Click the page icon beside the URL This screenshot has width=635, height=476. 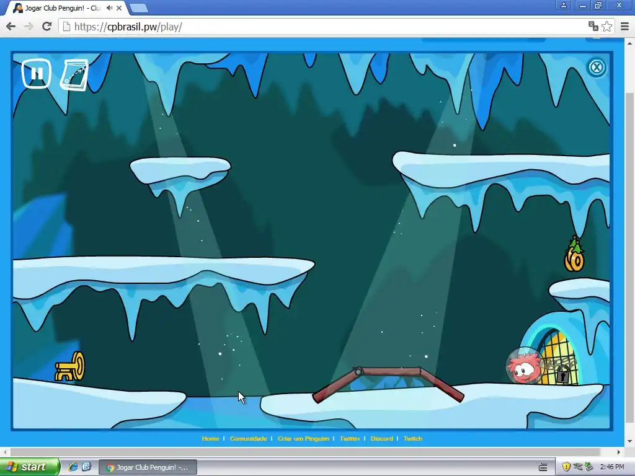67,27
